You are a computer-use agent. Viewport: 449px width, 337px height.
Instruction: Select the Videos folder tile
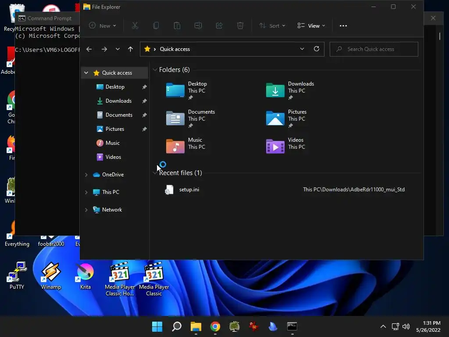click(x=286, y=146)
